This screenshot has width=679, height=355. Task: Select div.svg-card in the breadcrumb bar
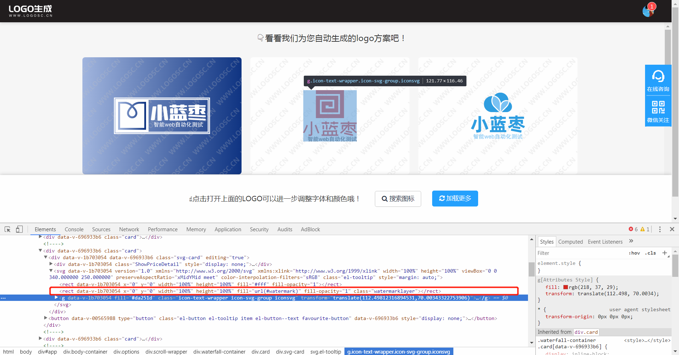[x=290, y=351]
